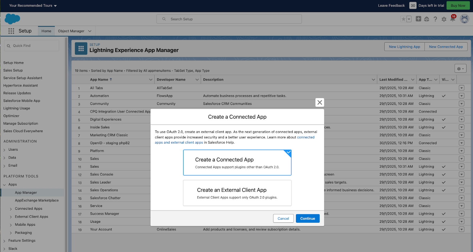Open the Description column menu chevron
Screen dimensions: 473x252
[x=373, y=79]
